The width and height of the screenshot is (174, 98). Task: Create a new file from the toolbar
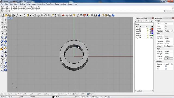(2, 15)
